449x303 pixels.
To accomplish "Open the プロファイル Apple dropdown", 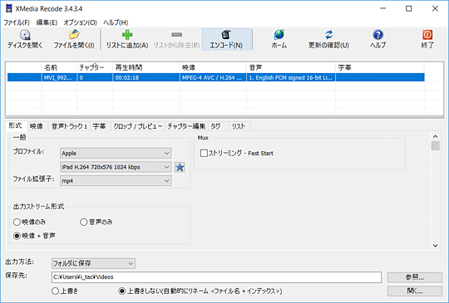I will coord(116,154).
